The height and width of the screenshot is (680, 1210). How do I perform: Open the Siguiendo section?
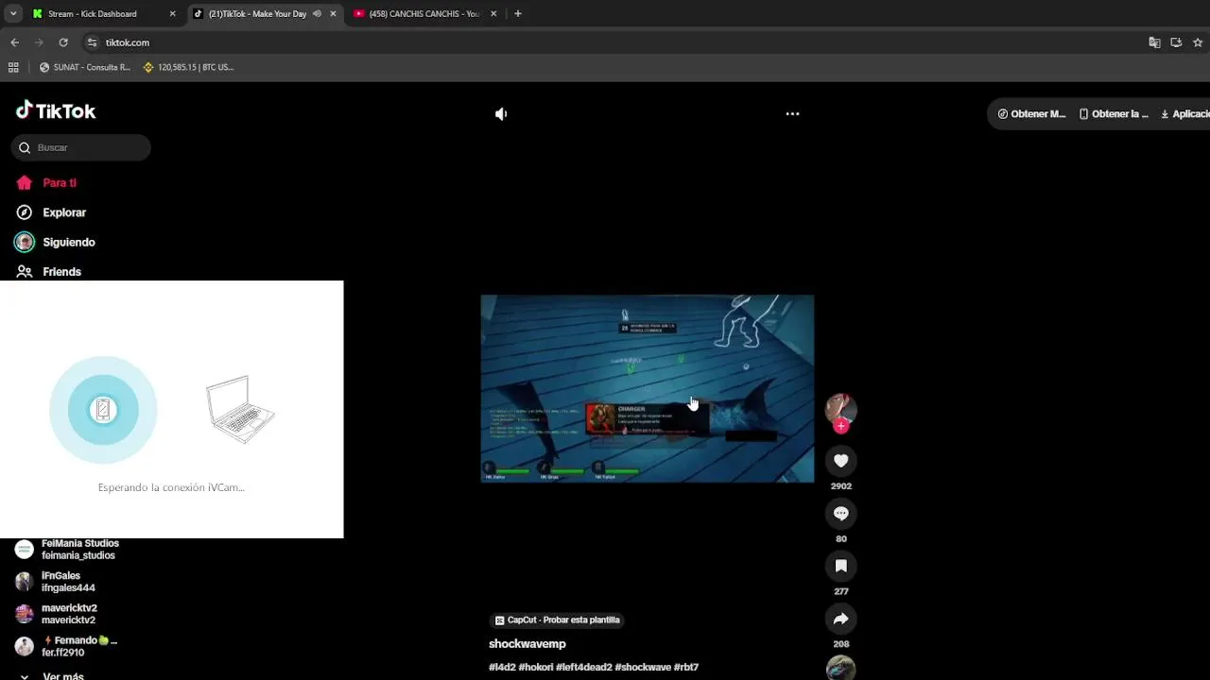69,242
